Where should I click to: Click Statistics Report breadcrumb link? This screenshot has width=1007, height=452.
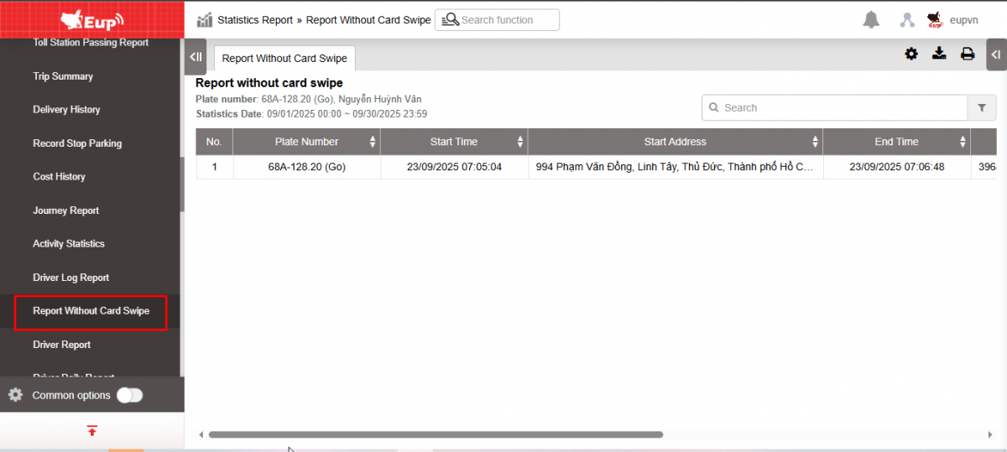[x=255, y=20]
